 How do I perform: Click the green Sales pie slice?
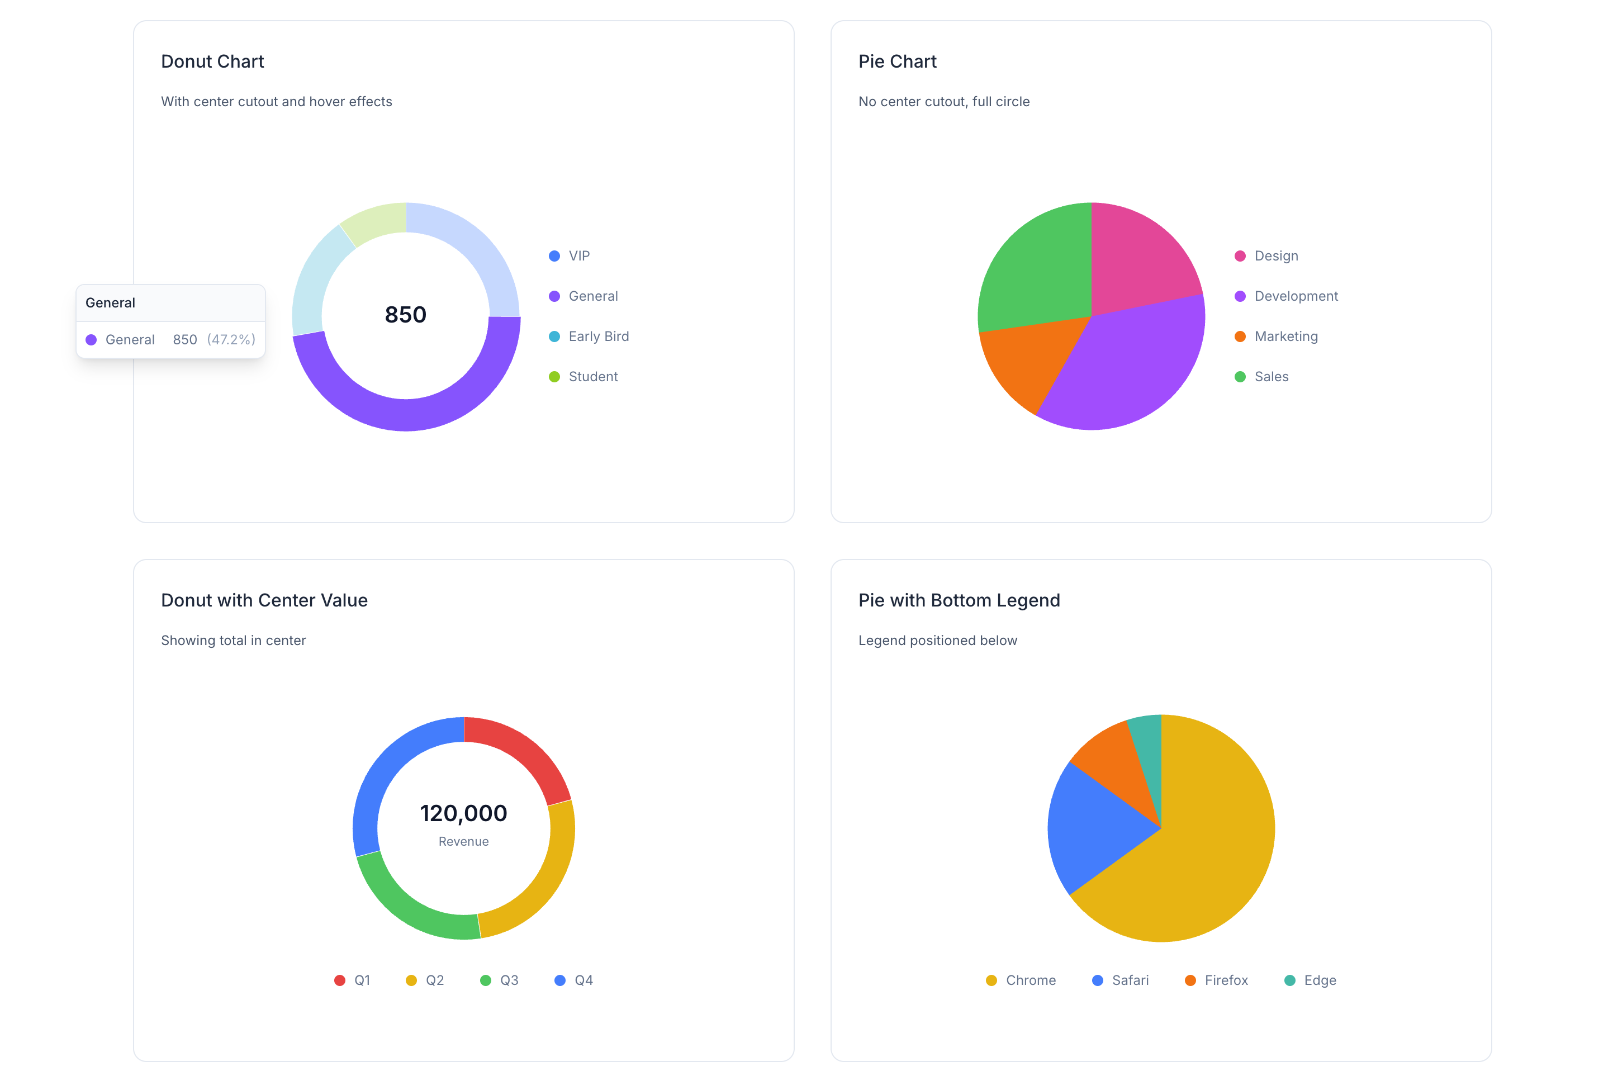click(x=1038, y=271)
